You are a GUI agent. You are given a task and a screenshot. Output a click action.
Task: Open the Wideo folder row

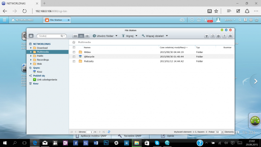(x=151, y=52)
